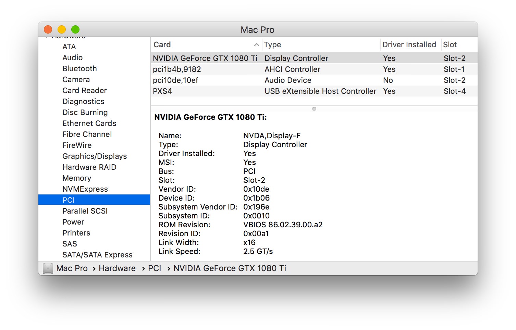Collapse the Hardware section triangle in sidebar
This screenshot has width=516, height=330.
47,37
